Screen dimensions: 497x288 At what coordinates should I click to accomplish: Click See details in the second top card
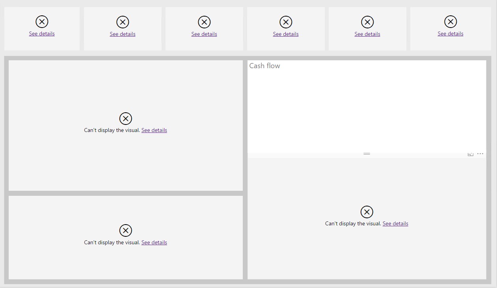pos(123,34)
